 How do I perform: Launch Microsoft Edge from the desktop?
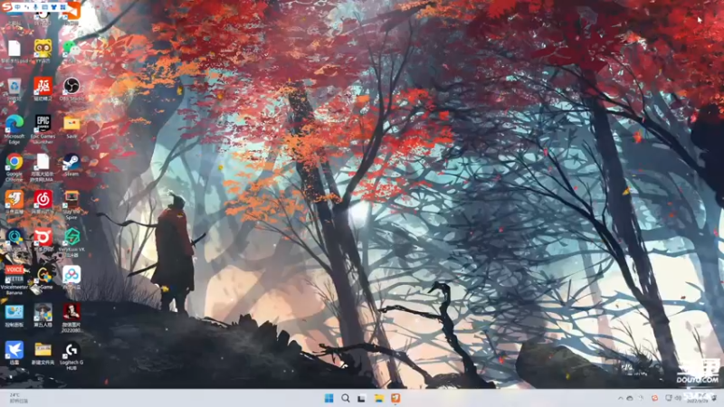point(14,125)
